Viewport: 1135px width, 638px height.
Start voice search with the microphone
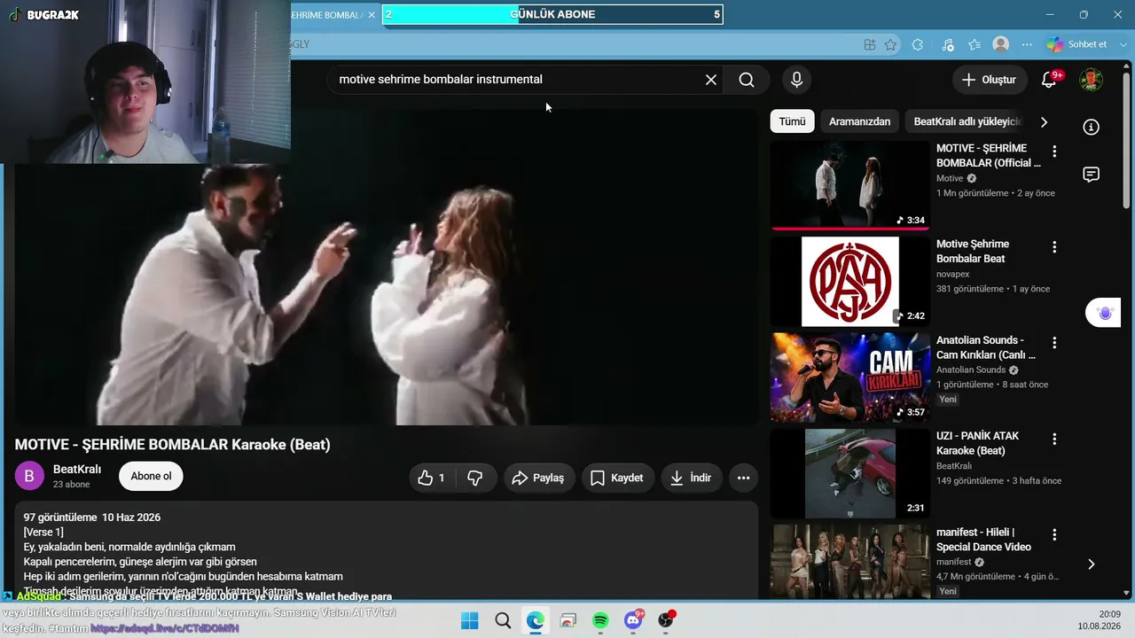point(796,80)
